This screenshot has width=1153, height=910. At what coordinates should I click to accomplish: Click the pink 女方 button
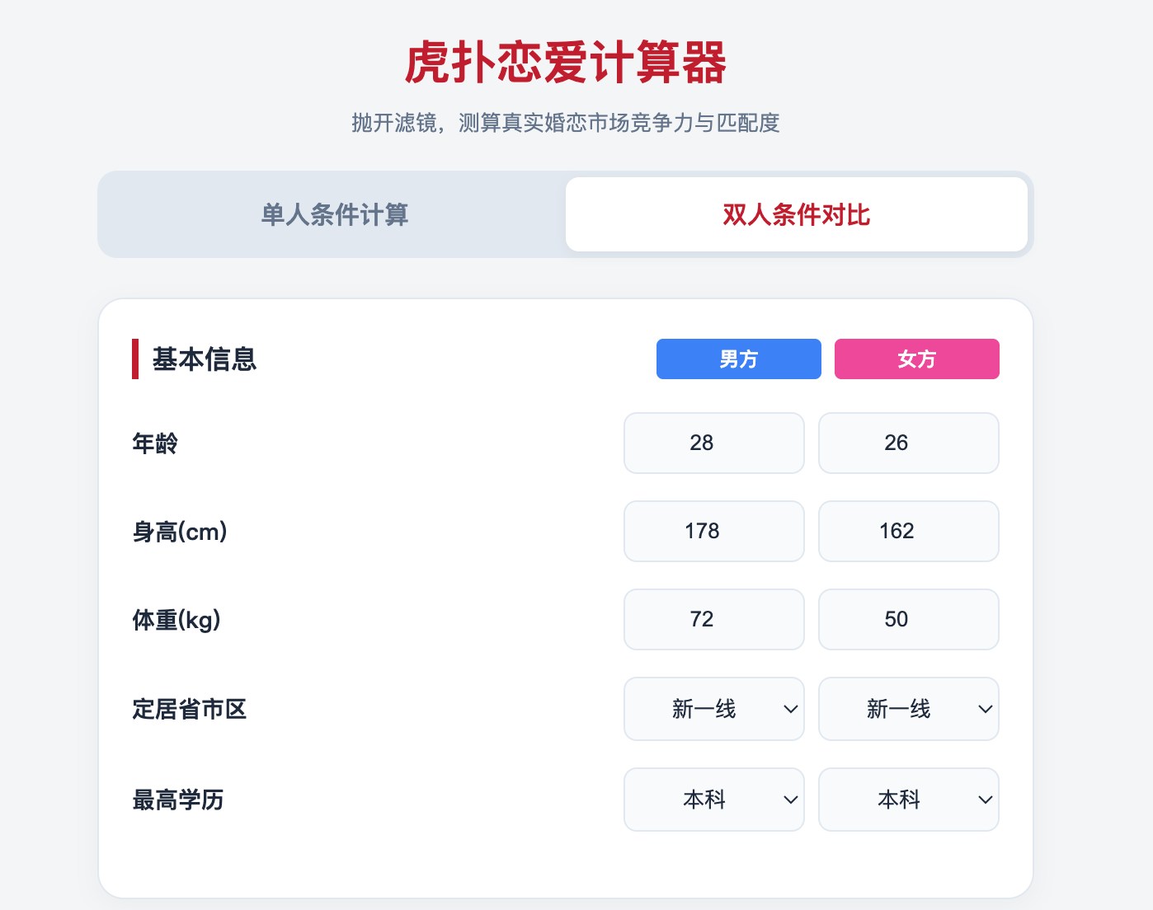click(x=916, y=359)
